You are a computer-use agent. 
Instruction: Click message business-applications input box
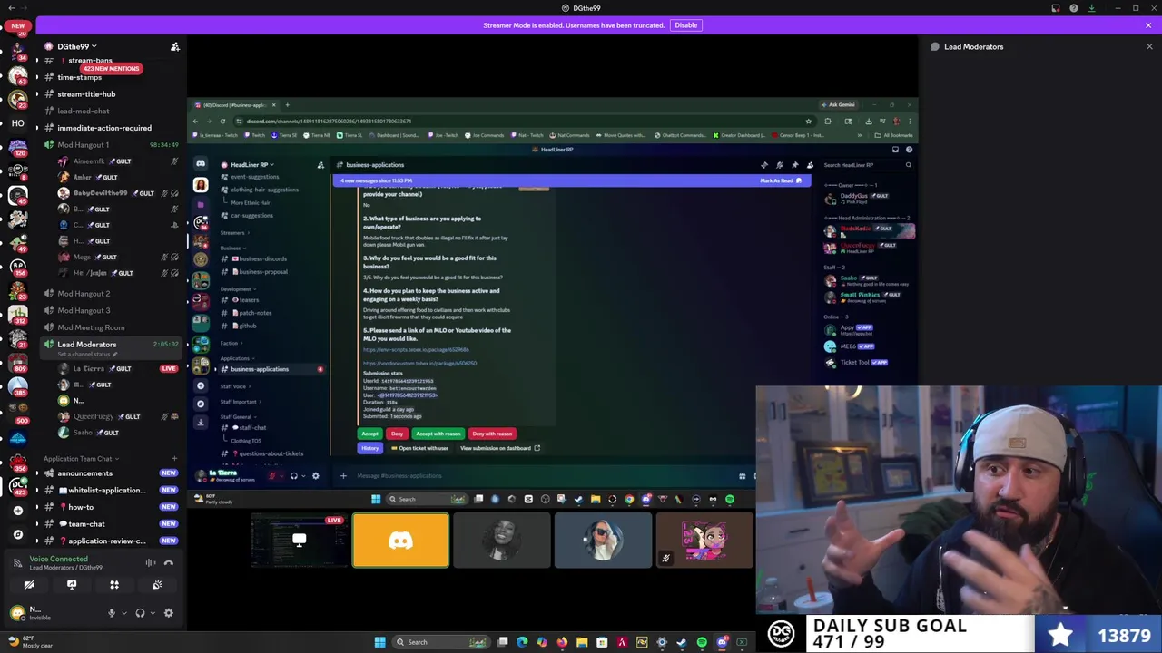[545, 476]
